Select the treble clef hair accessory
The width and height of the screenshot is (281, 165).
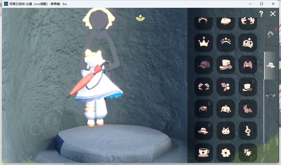pyautogui.click(x=248, y=131)
